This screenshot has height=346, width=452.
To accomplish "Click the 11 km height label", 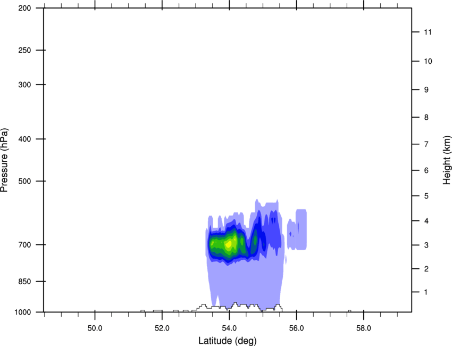I will coord(428,32).
